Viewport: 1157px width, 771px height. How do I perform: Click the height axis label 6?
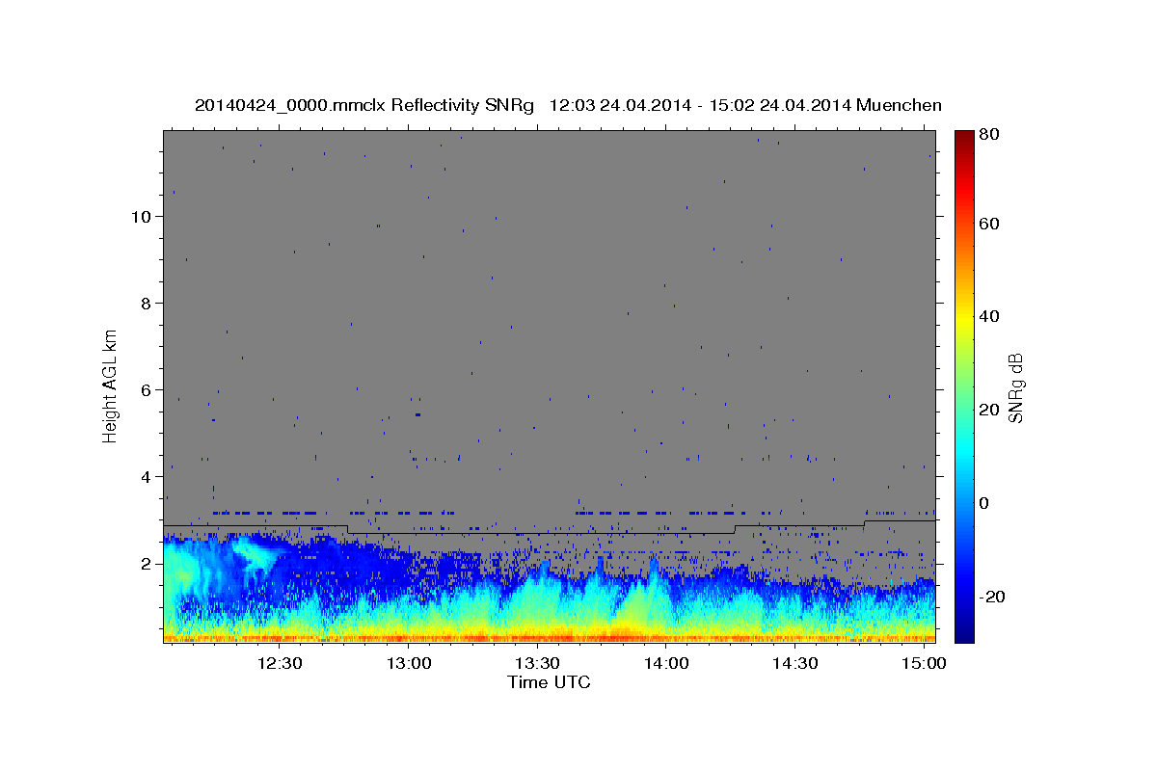(146, 389)
